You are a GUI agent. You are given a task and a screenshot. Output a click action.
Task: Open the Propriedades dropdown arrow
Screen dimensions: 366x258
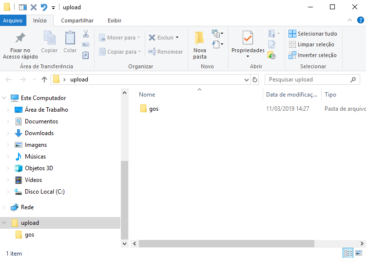click(x=248, y=56)
